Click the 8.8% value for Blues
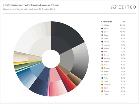 (x=123, y=35)
